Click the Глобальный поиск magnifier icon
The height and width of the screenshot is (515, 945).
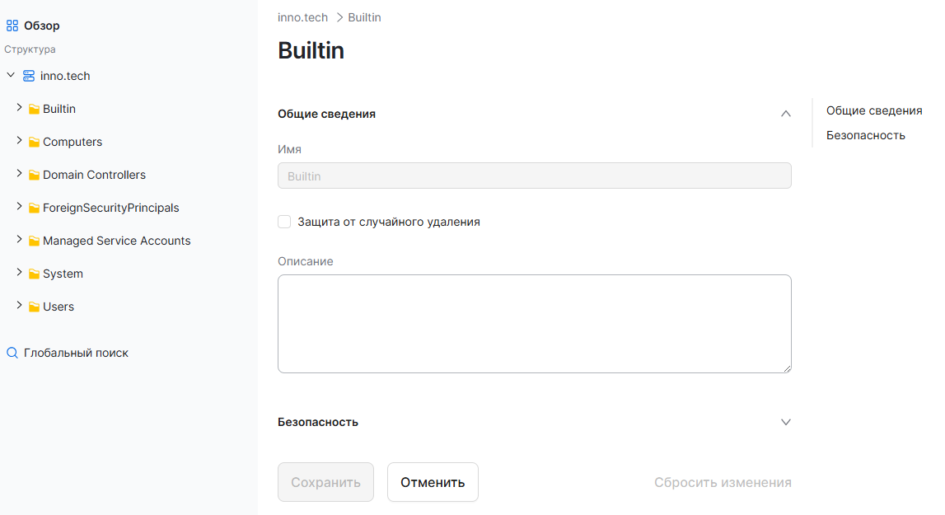pos(12,353)
